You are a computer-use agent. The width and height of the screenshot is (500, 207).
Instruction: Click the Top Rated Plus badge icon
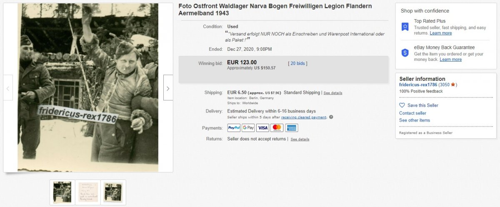tap(405, 27)
